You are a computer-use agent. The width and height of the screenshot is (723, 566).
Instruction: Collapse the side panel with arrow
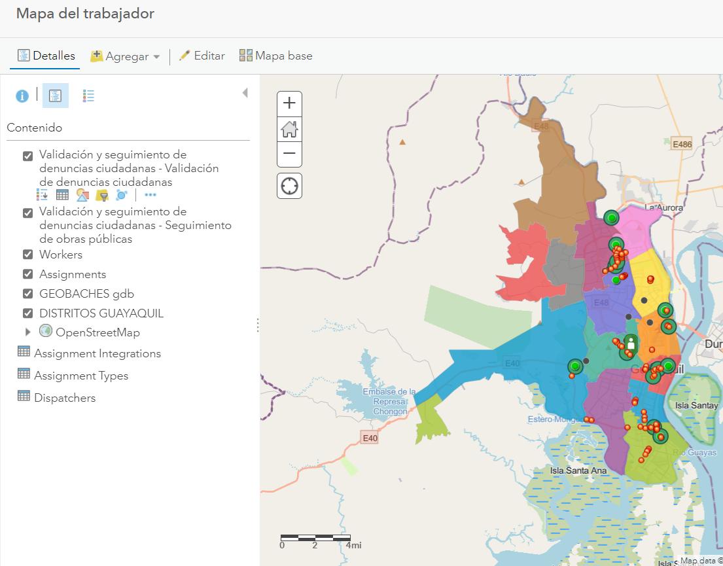point(245,93)
